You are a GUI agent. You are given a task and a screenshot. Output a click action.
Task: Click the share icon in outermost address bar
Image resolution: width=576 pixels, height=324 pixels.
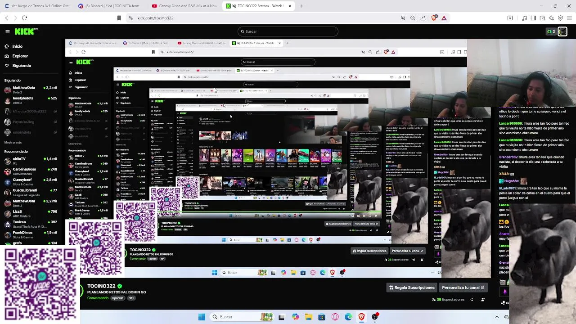pos(423,18)
